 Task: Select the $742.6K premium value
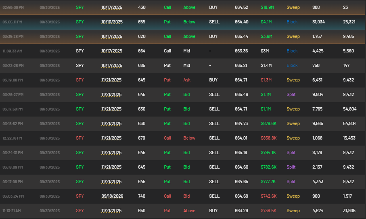pos(269,196)
